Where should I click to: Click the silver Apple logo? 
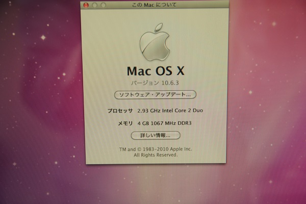click(x=155, y=42)
